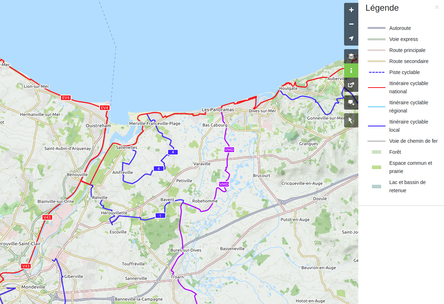This screenshot has width=444, height=304.
Task: Click the Touffréville label
Action: pos(133,264)
